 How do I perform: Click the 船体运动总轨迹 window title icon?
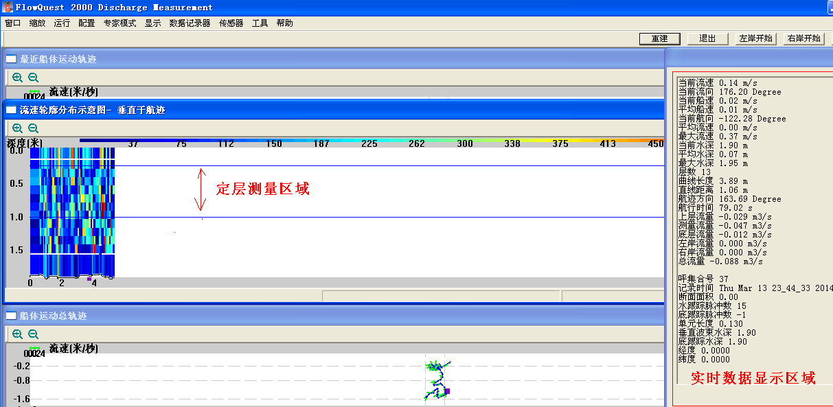(x=12, y=316)
